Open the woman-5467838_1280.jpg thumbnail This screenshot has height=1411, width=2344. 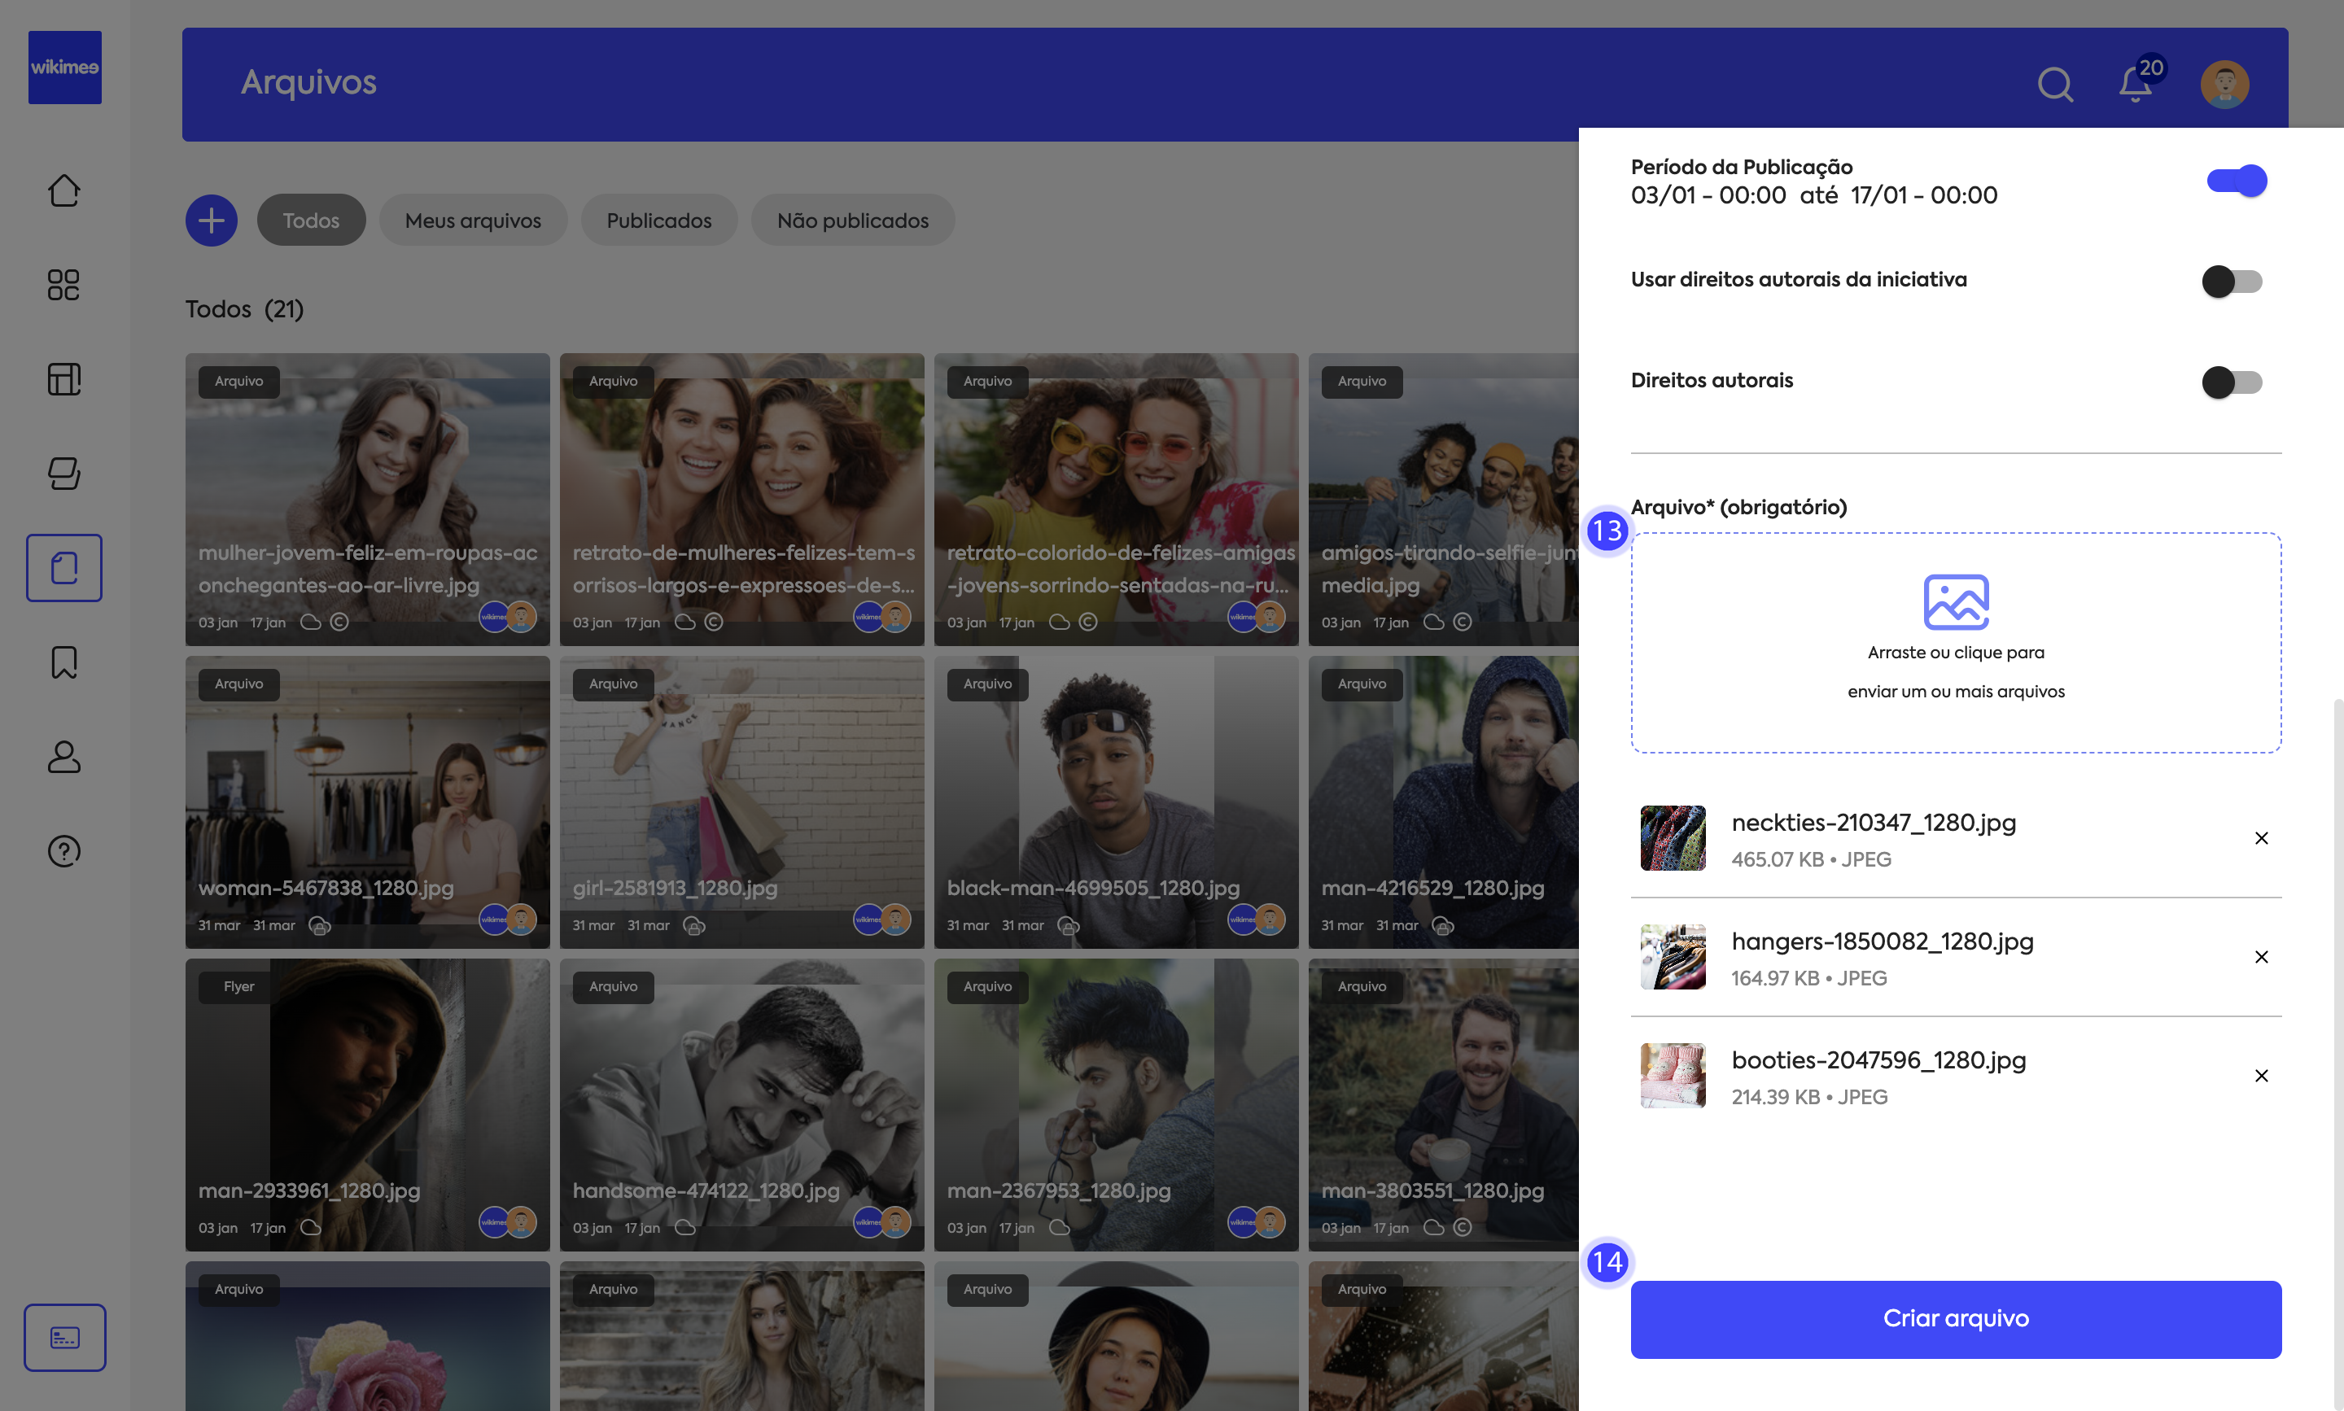(x=367, y=802)
